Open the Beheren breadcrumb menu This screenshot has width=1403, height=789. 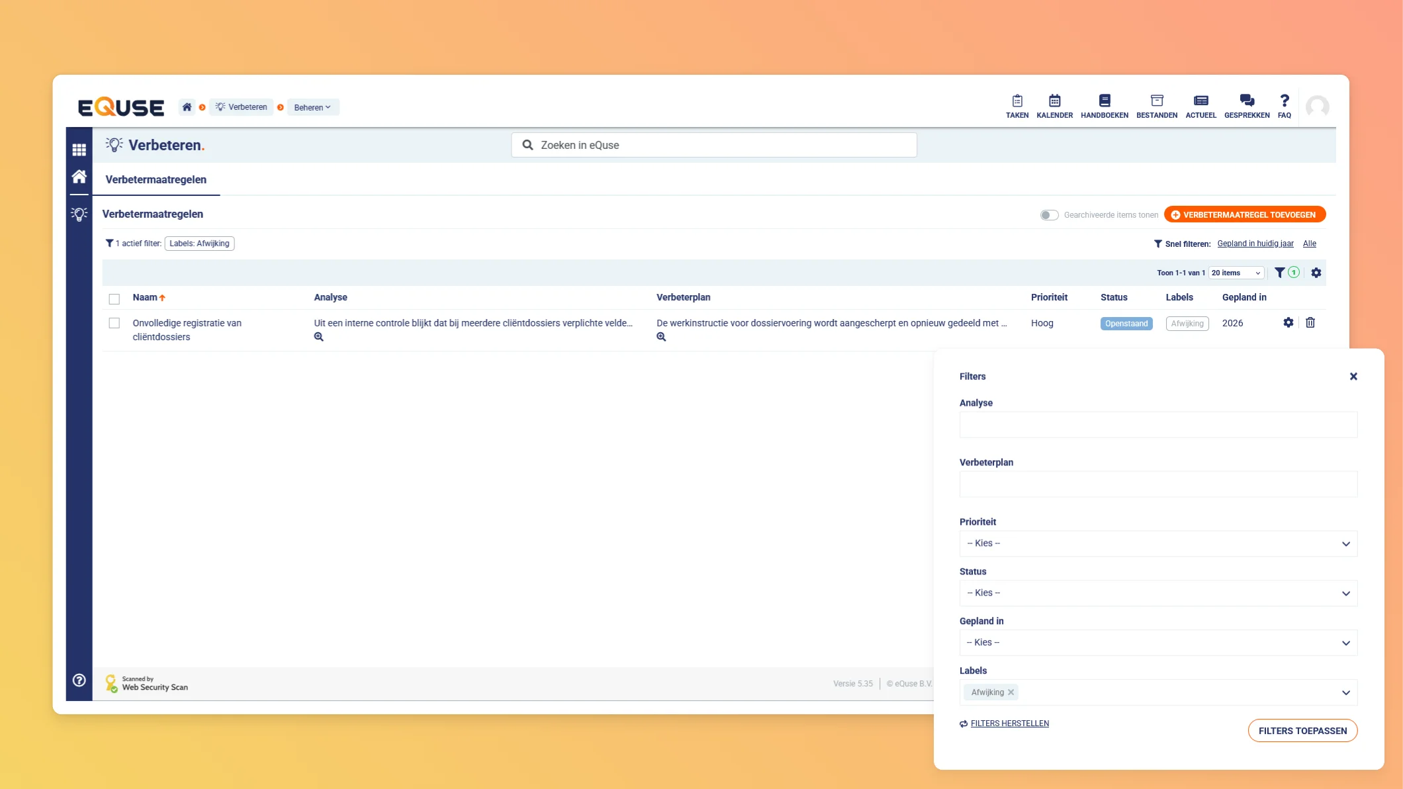[x=312, y=107]
